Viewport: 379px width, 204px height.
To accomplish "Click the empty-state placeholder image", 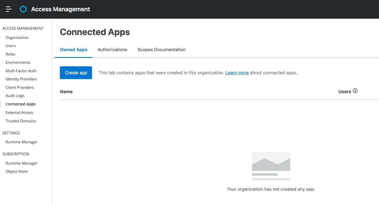I will [271, 166].
